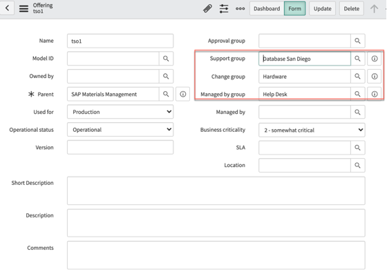The height and width of the screenshot is (274, 387).
Task: Click the Owned by input field
Action: coord(113,77)
